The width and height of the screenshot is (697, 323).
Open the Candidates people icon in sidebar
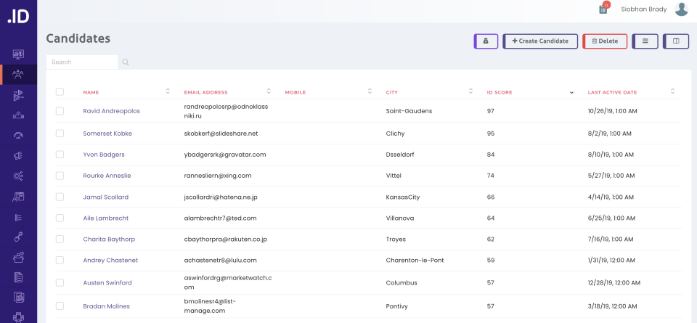coord(18,74)
